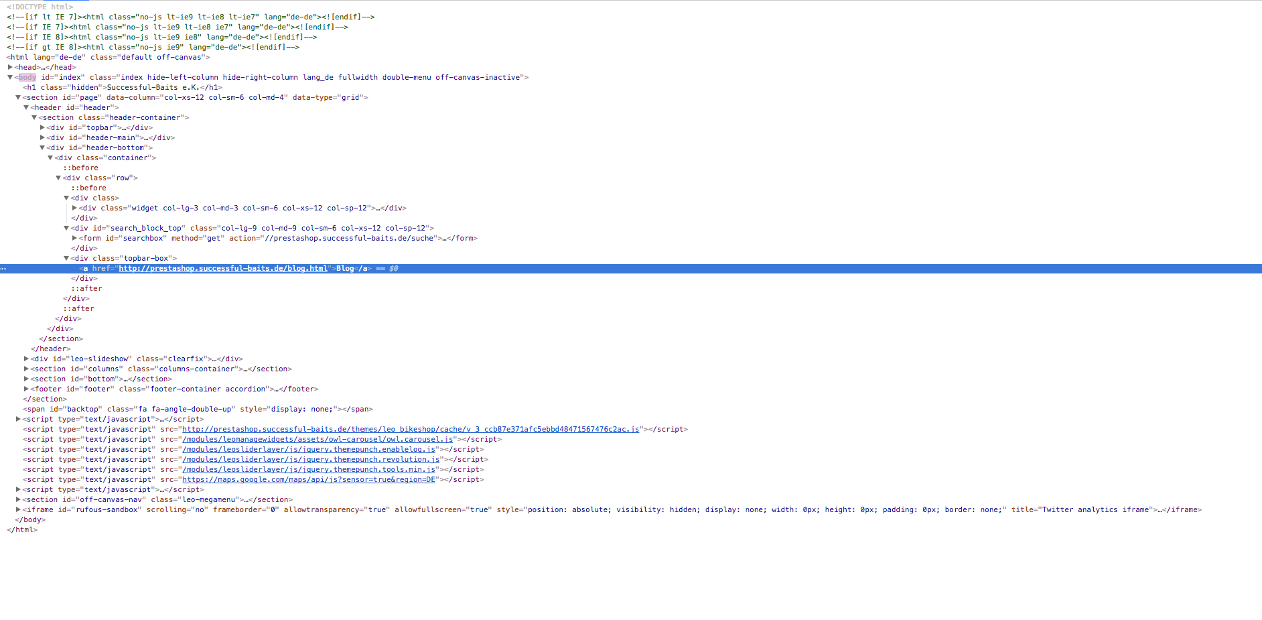Image resolution: width=1262 pixels, height=620 pixels.
Task: Select the closing </html> tag row
Action: 22,530
